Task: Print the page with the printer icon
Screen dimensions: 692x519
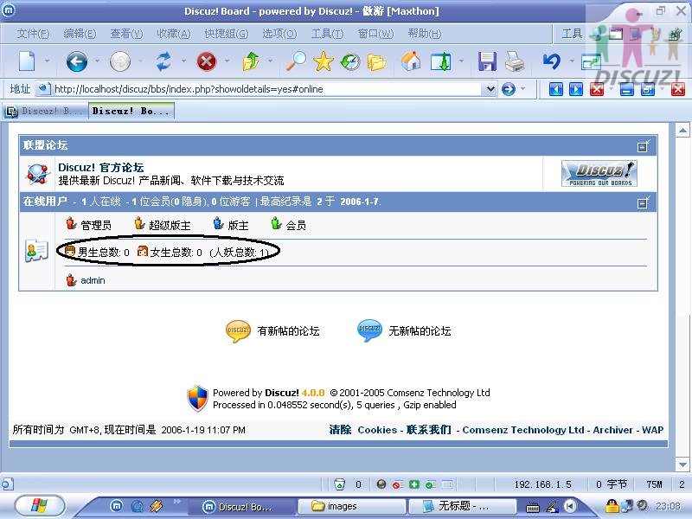Action: click(514, 61)
